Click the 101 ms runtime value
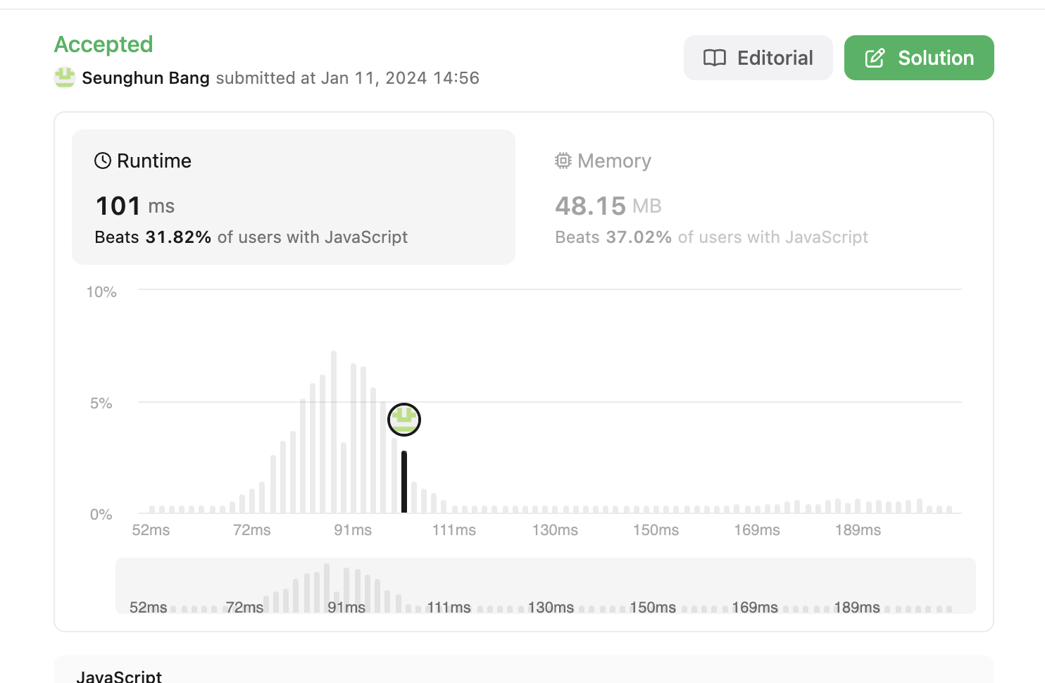 click(134, 206)
